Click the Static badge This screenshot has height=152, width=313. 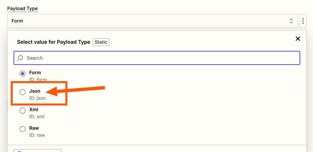point(101,42)
